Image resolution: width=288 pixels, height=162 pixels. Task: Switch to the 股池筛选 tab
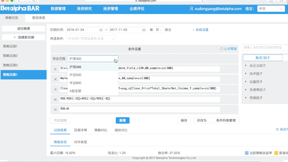[x=39, y=18]
